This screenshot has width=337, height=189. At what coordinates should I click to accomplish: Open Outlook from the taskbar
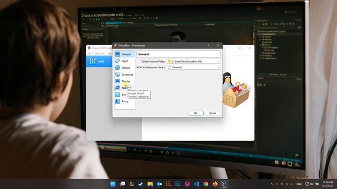[159, 184]
